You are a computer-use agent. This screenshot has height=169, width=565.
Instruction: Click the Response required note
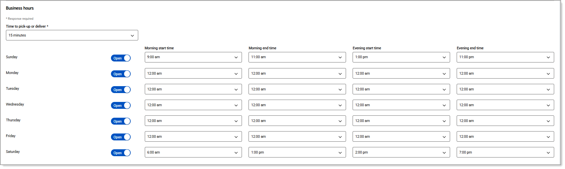(x=20, y=19)
